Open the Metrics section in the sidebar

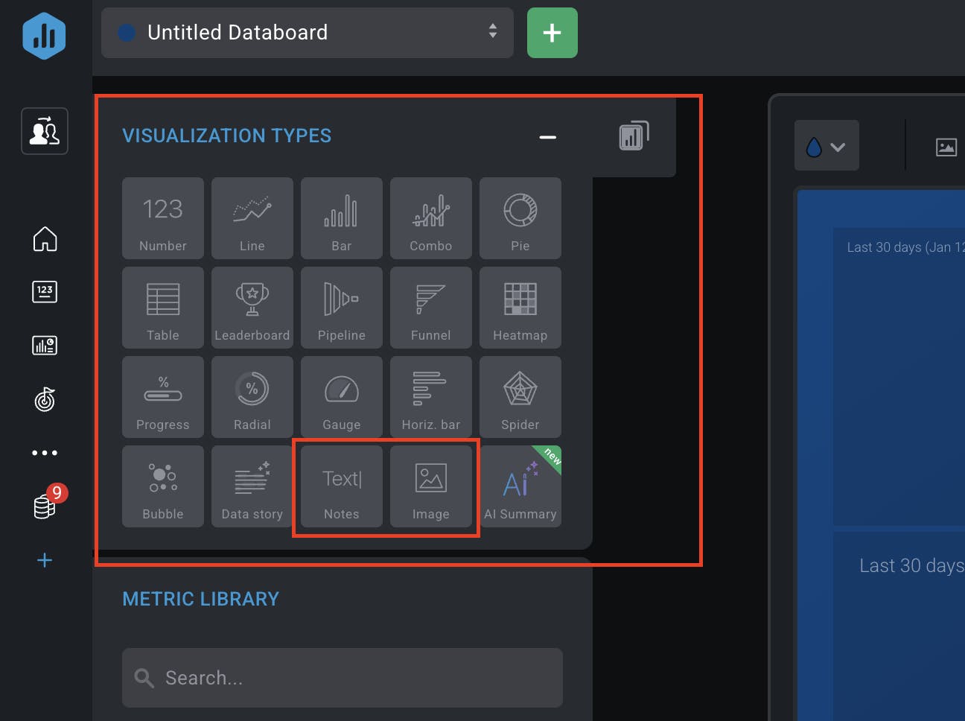[45, 291]
